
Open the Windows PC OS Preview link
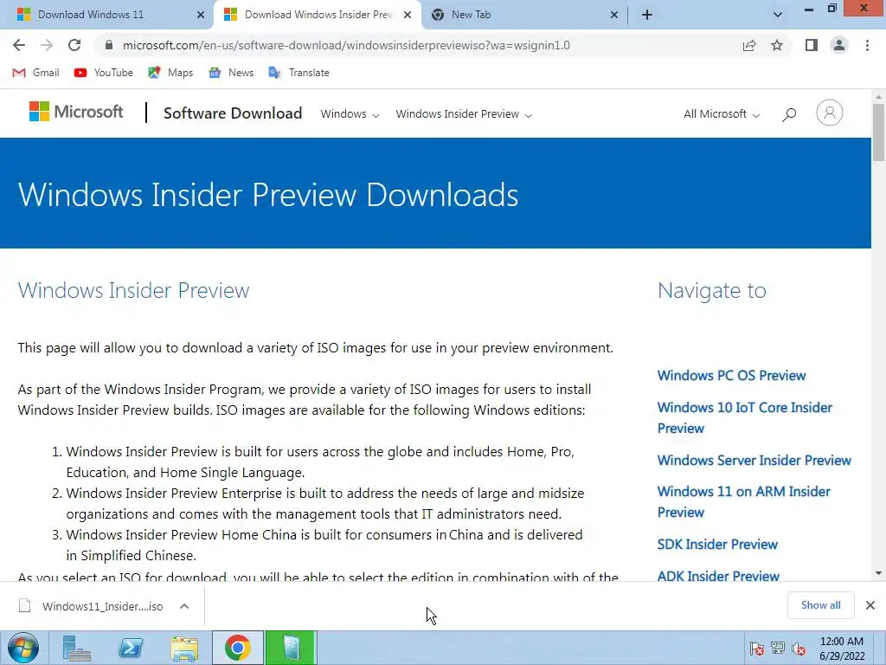(731, 376)
